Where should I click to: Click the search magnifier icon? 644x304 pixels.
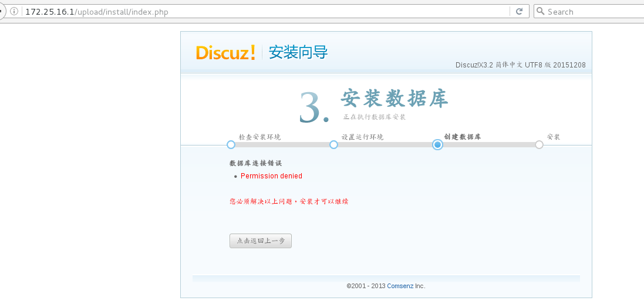coord(541,12)
